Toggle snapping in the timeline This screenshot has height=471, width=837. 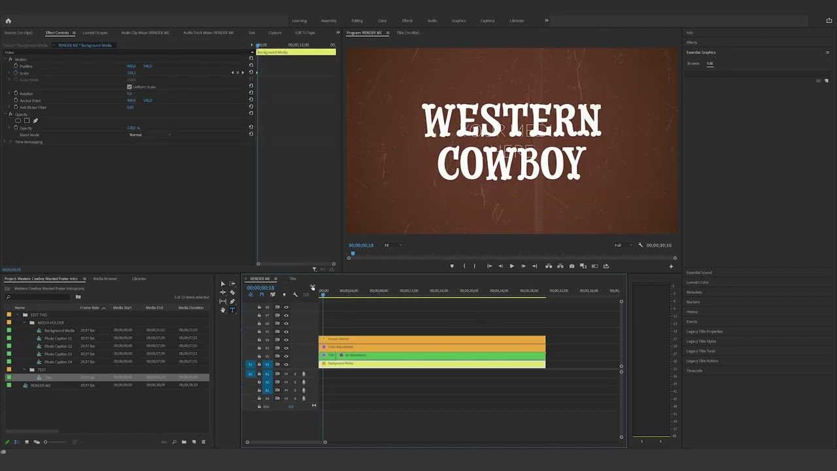pos(262,294)
